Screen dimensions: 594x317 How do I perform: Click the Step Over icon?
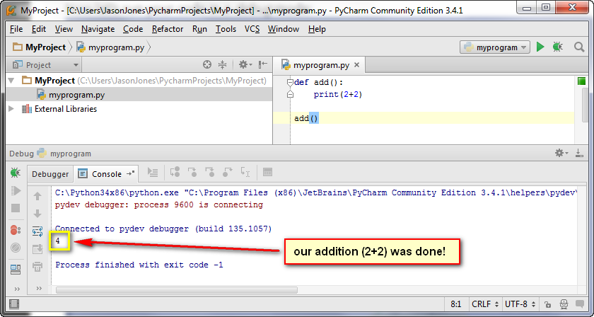(x=175, y=173)
